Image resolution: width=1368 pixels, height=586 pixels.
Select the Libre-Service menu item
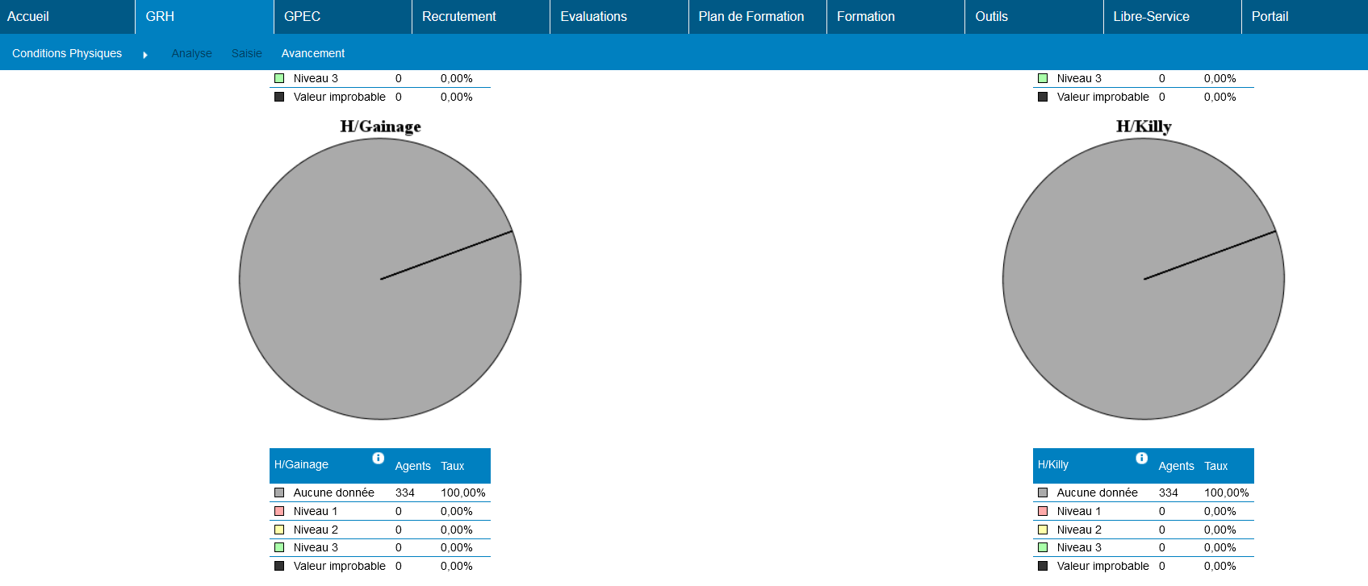(x=1151, y=17)
